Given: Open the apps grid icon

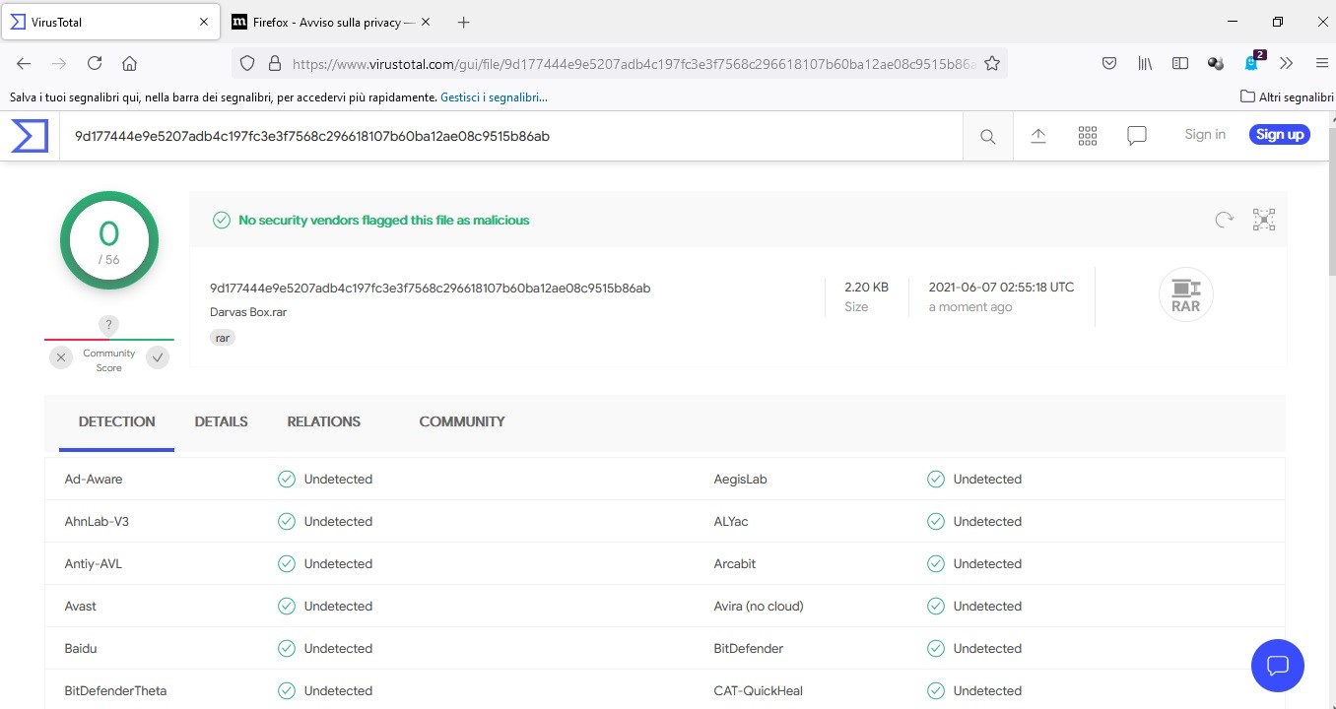Looking at the screenshot, I should point(1088,136).
